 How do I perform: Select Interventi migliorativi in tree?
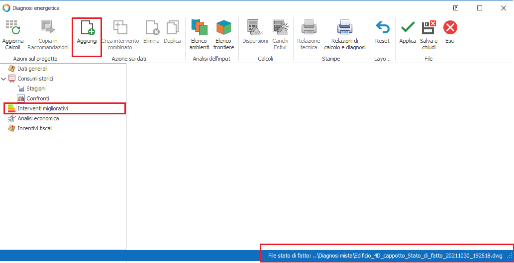click(42, 108)
